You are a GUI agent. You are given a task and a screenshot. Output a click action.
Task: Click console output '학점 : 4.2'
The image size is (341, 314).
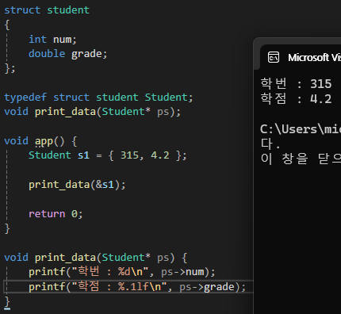click(296, 99)
